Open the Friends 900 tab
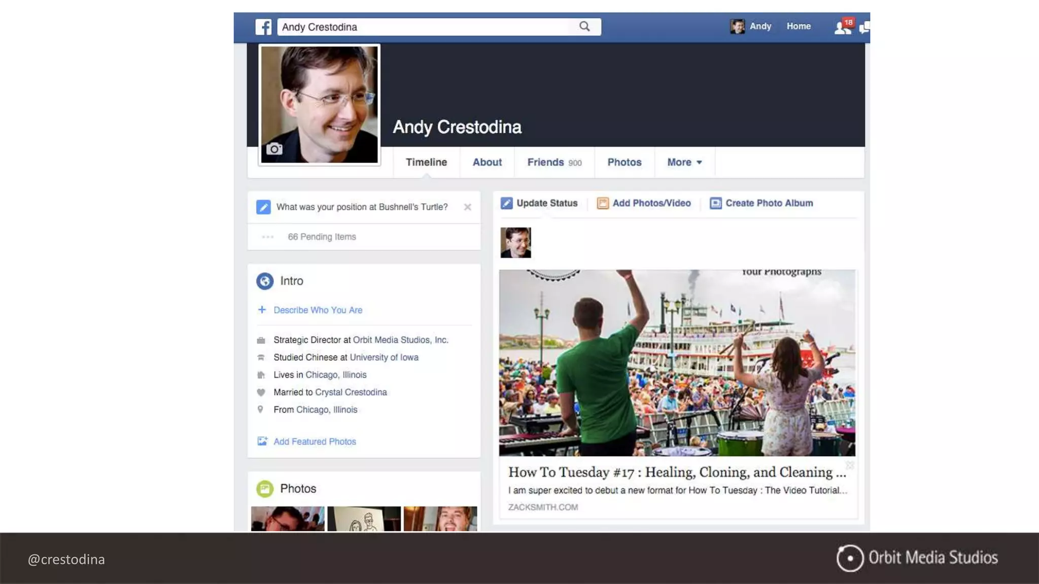1039x584 pixels. 554,162
